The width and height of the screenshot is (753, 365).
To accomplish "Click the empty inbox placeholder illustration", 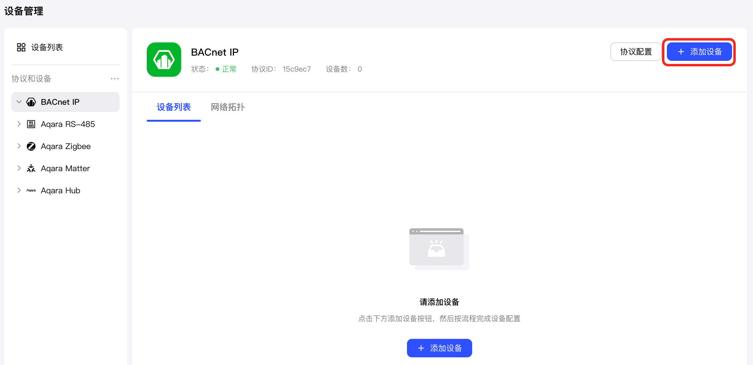I will point(439,249).
